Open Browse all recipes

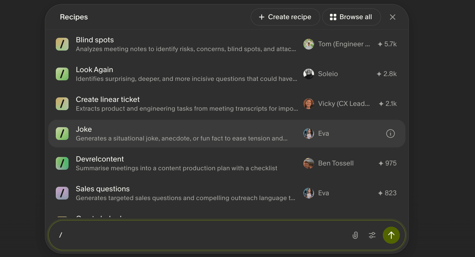(351, 17)
